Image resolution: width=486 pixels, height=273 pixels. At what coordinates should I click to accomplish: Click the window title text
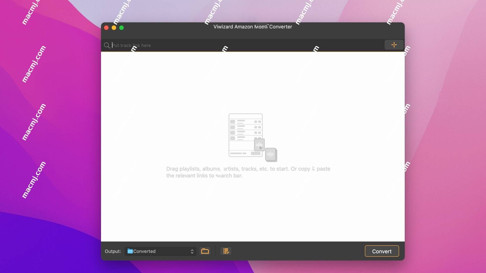(x=253, y=27)
